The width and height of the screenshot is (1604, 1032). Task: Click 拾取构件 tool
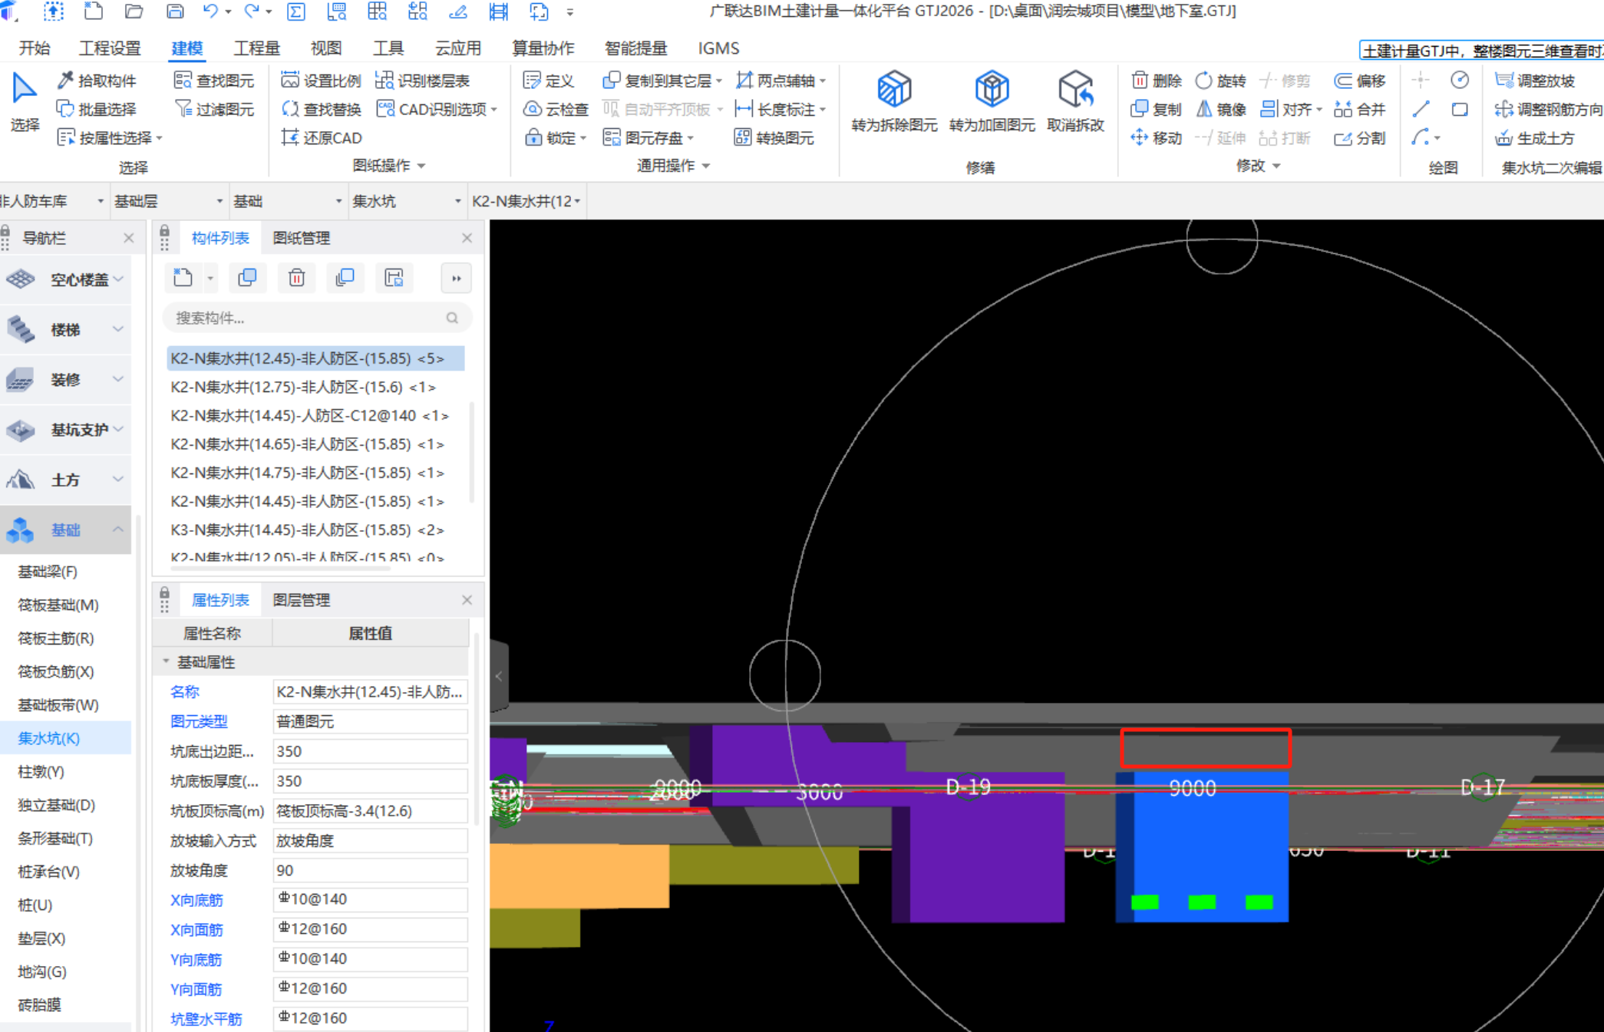coord(97,81)
